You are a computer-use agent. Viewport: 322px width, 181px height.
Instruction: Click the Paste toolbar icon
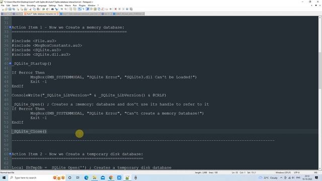(38, 9)
